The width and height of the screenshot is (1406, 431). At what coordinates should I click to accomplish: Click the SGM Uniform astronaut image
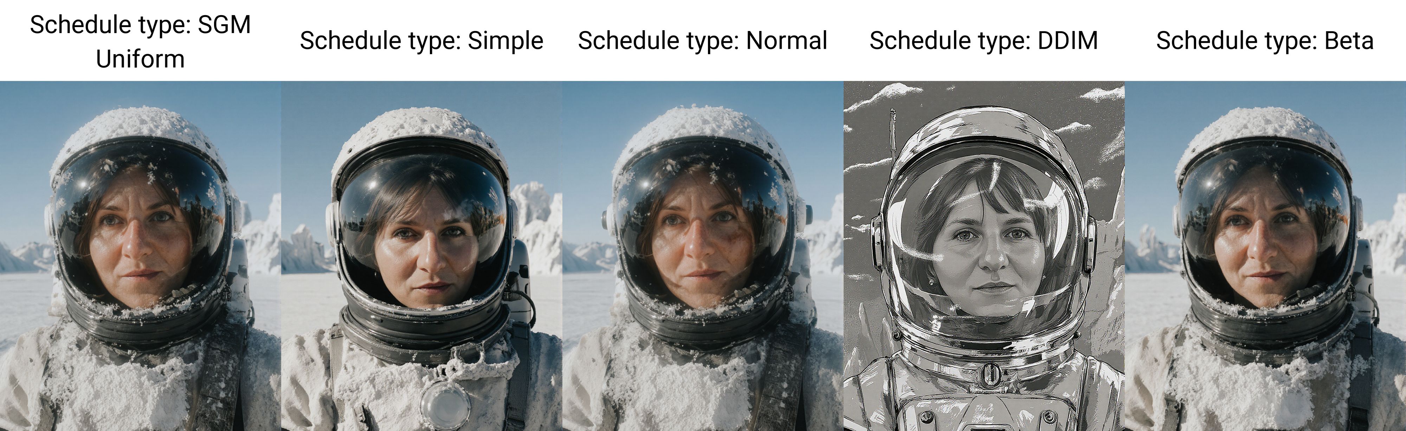click(140, 256)
